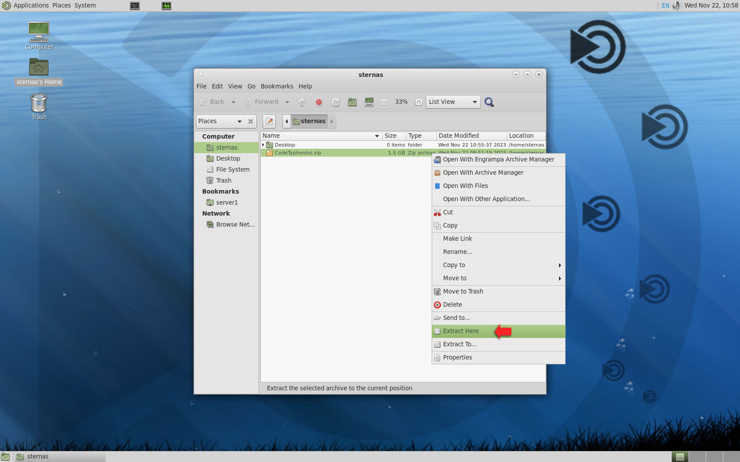Open the File menu
Screen dimensions: 740x462
[x=201, y=86]
